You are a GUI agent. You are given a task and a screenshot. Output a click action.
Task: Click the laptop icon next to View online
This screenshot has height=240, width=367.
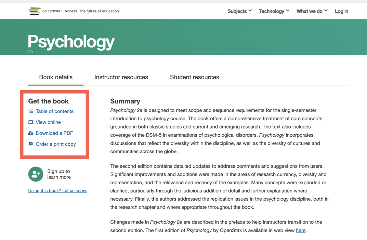(31, 122)
